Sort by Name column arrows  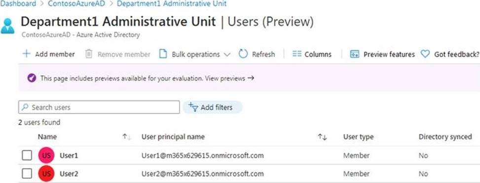pos(127,137)
